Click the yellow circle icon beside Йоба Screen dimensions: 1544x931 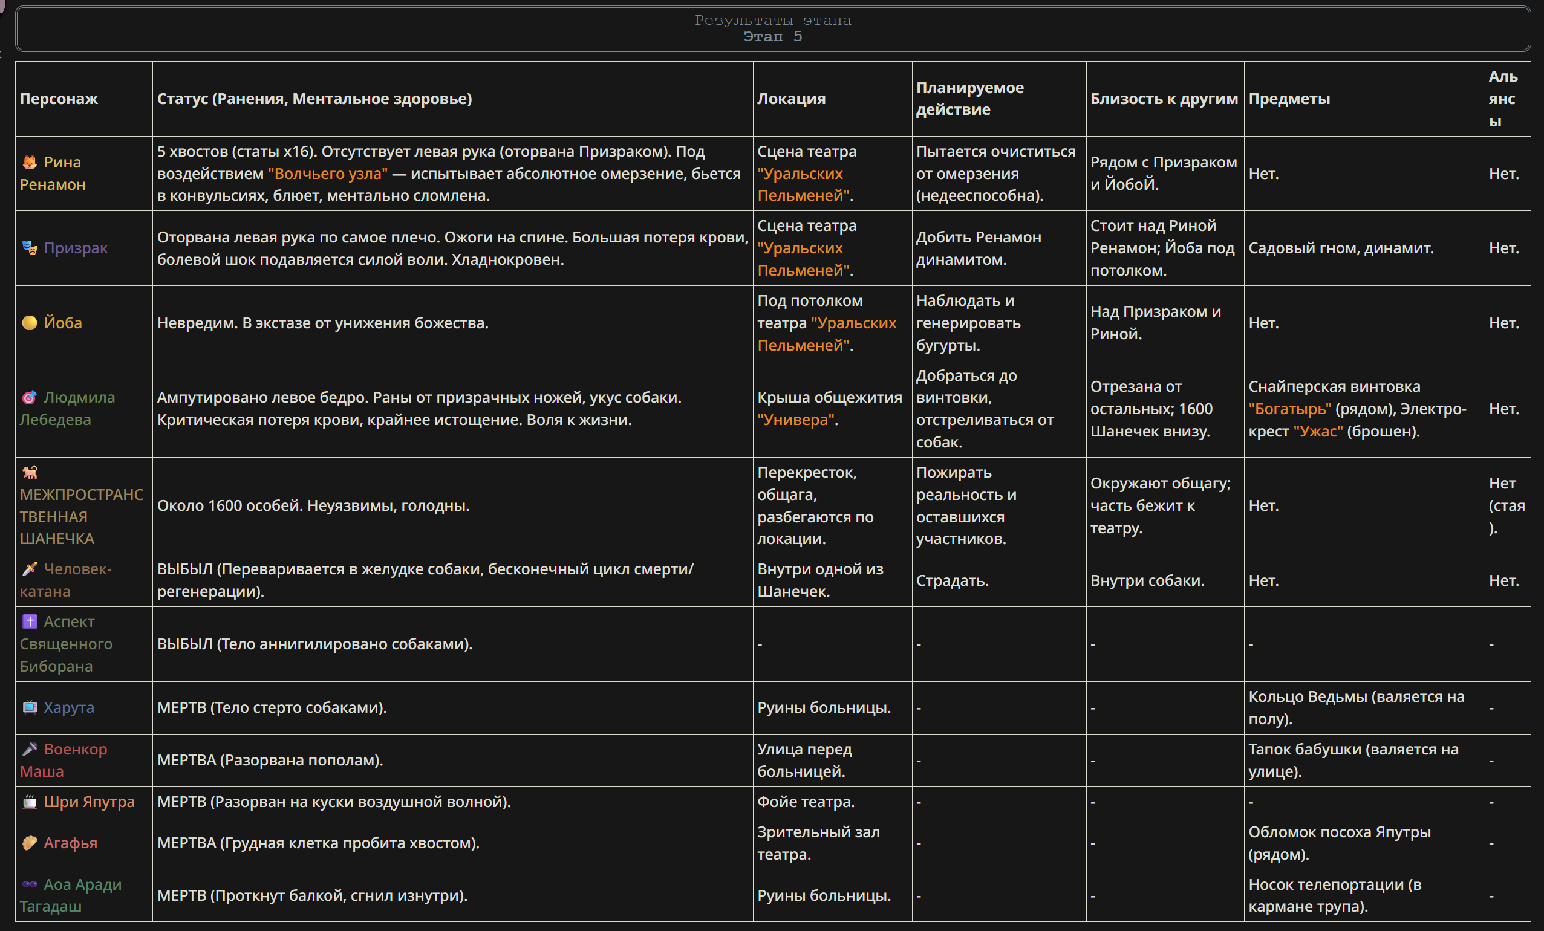pyautogui.click(x=30, y=323)
